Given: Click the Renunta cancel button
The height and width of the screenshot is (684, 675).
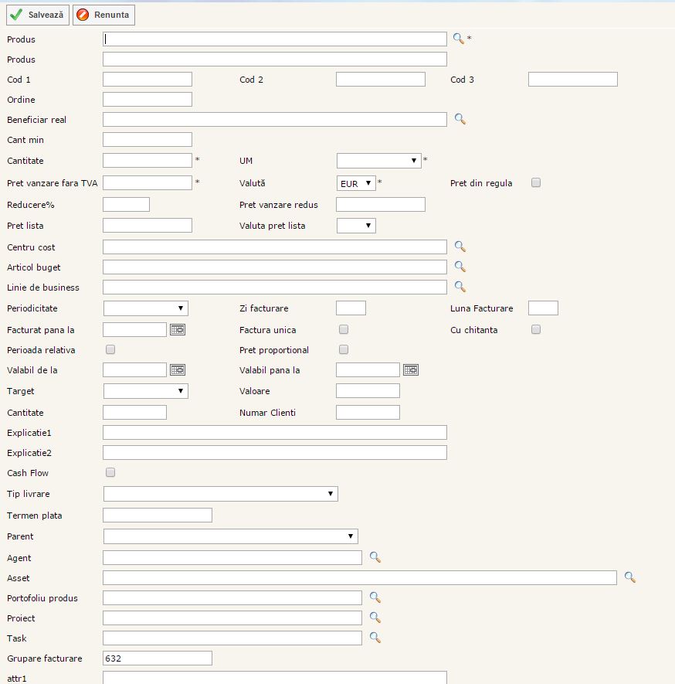Looking at the screenshot, I should pos(103,15).
